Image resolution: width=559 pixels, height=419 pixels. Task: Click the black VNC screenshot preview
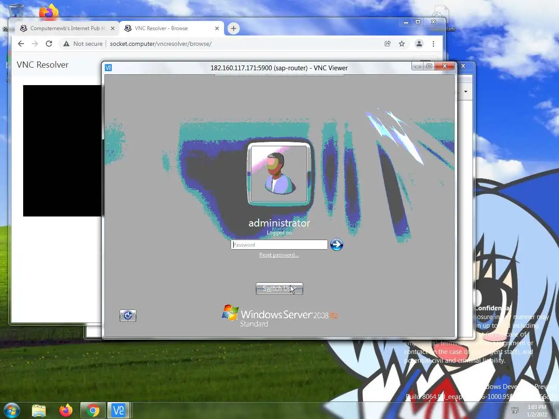[x=62, y=151]
